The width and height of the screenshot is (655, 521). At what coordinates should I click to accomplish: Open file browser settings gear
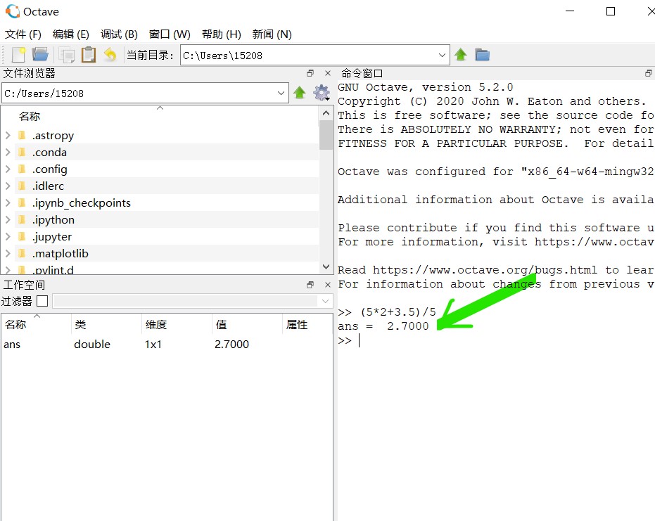(x=322, y=93)
